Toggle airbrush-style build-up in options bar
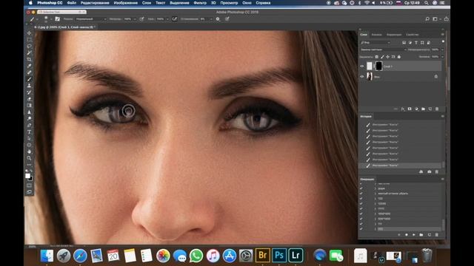The height and width of the screenshot is (266, 474). click(x=175, y=19)
